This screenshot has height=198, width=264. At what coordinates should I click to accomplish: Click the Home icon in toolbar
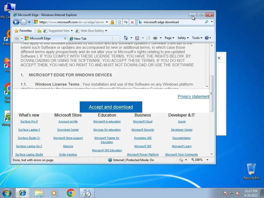(126, 38)
